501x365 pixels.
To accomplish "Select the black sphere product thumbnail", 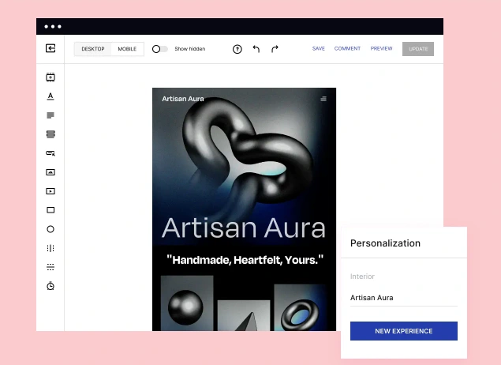I will (x=187, y=303).
